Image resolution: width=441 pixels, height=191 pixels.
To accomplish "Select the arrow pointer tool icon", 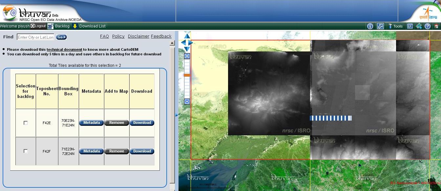I will (x=380, y=26).
